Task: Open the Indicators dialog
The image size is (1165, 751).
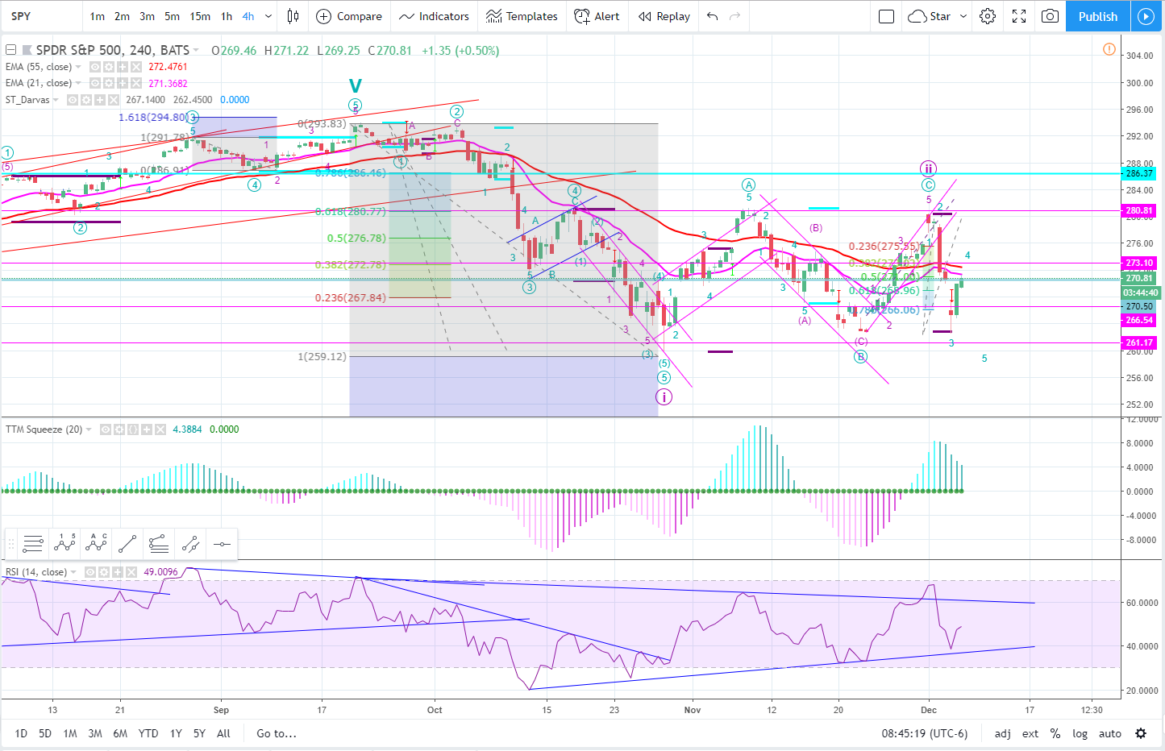Action: (x=434, y=16)
